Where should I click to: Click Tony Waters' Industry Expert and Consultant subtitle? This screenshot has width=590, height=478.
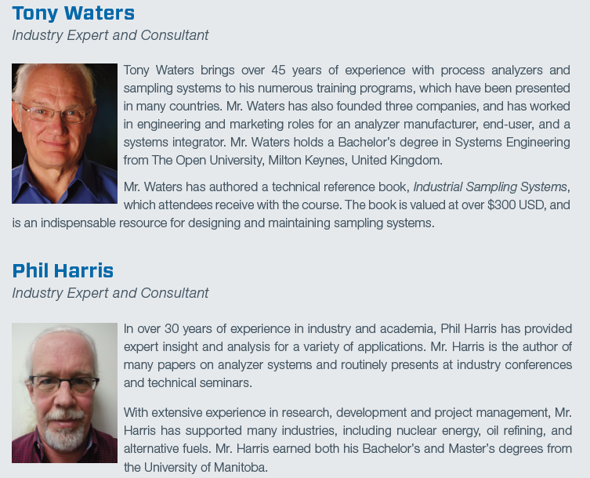110,35
